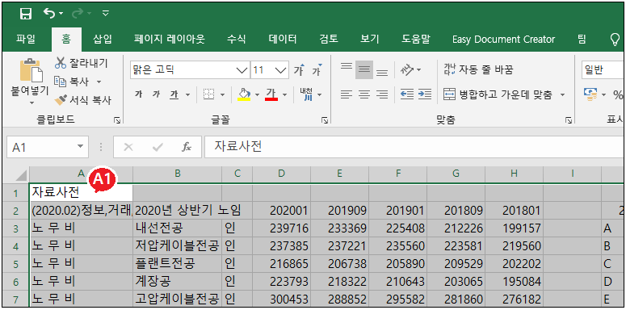This screenshot has height=310, width=626.
Task: Switch to the 페이지 레이아웃 tab
Action: [170, 39]
